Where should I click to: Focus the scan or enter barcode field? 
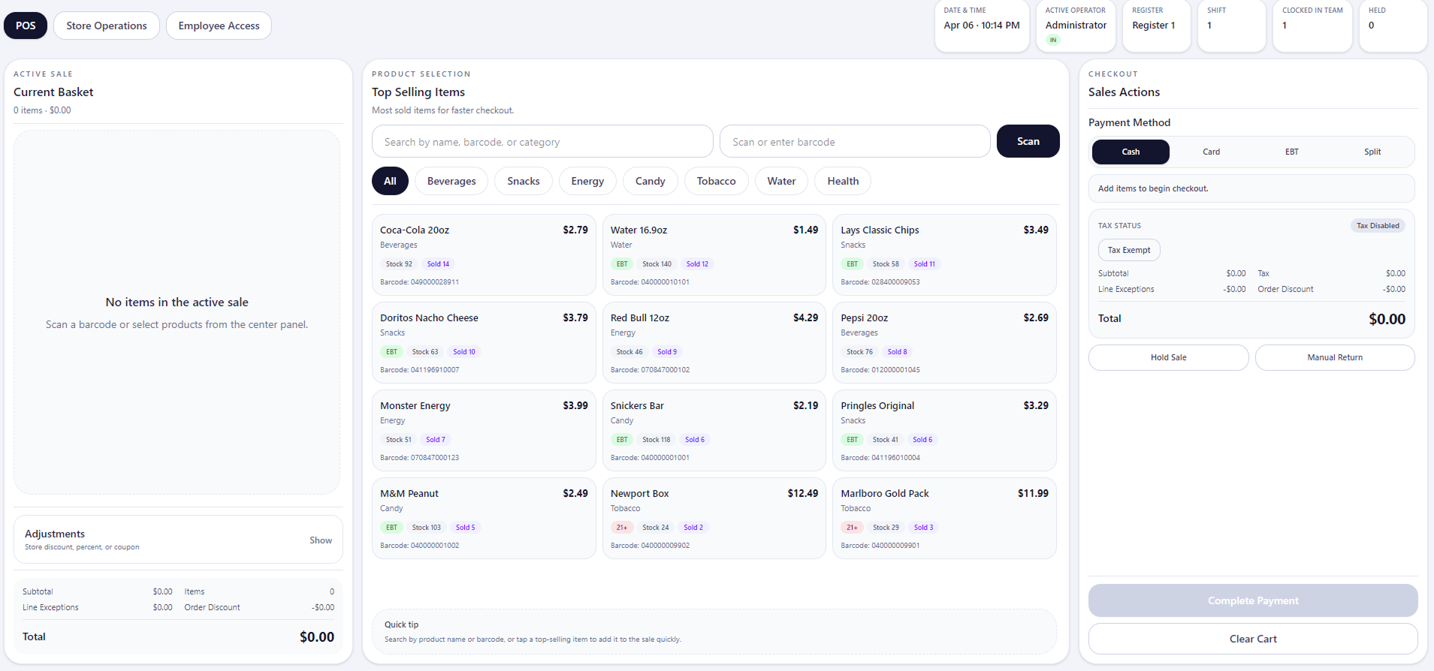click(x=854, y=142)
